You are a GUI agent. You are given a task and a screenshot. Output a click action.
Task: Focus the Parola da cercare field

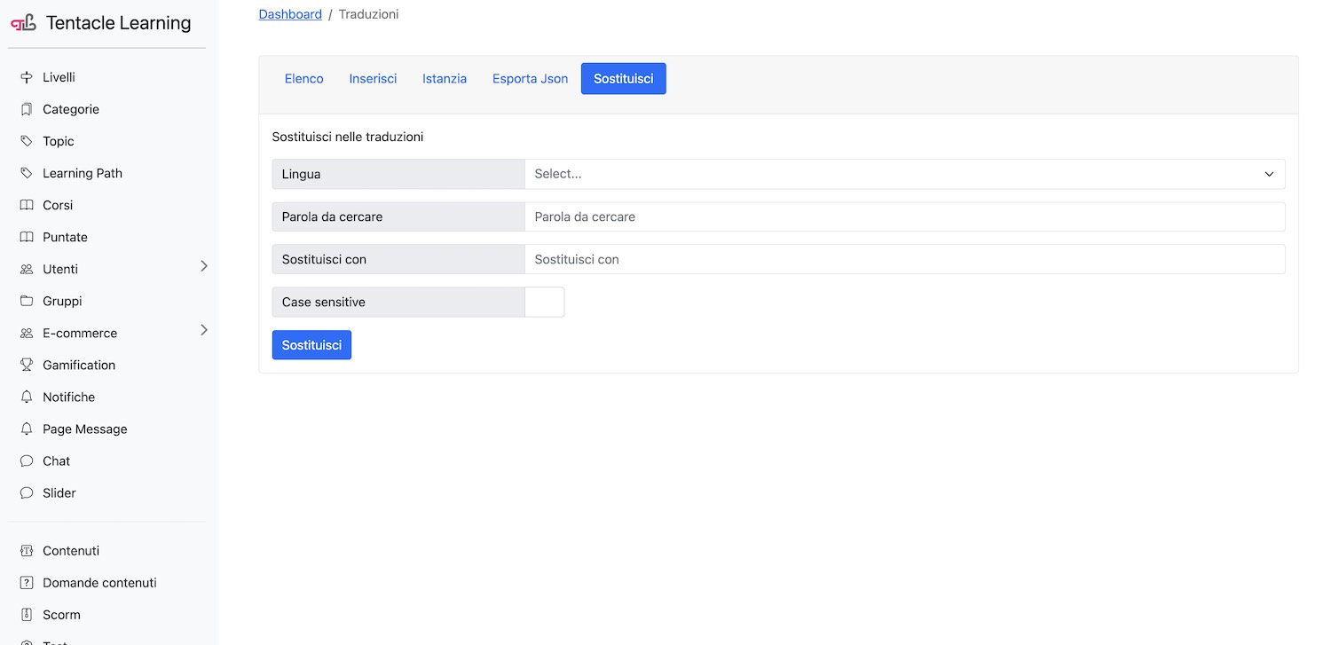click(x=904, y=216)
